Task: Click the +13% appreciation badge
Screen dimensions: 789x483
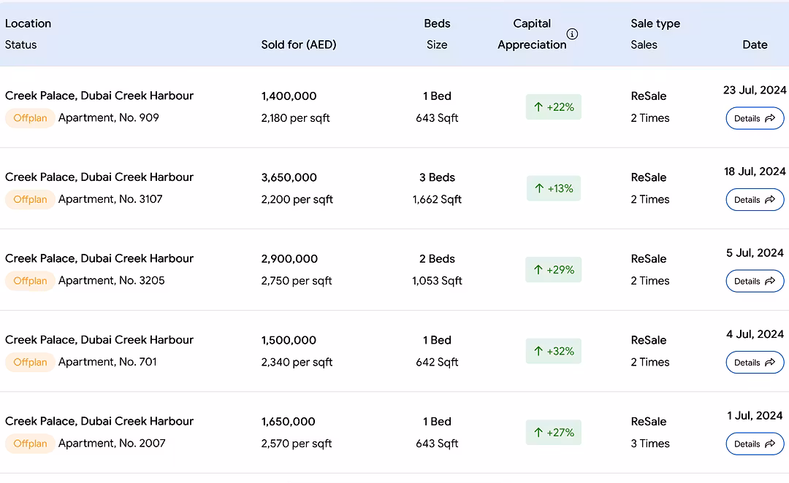Action: [x=554, y=188]
